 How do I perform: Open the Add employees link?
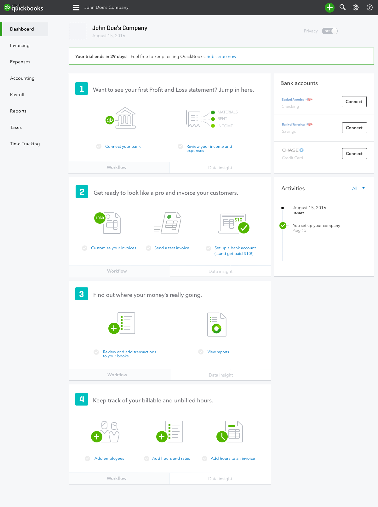pyautogui.click(x=109, y=458)
